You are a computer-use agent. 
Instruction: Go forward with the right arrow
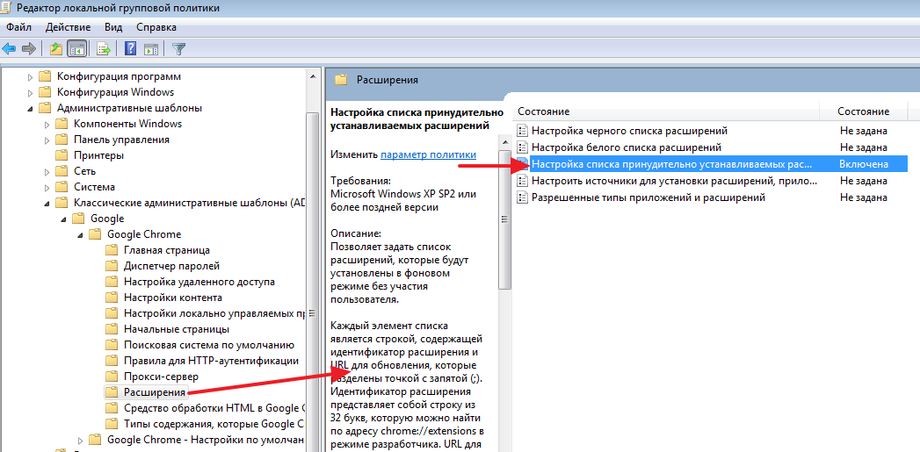pos(28,48)
